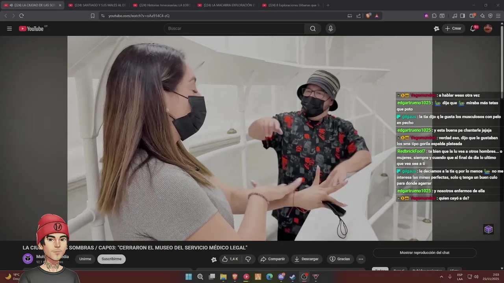Open media control music note icon

(455, 16)
